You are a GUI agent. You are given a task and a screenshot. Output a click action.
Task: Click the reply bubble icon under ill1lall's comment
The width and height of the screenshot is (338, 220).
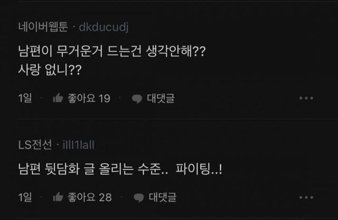138,197
